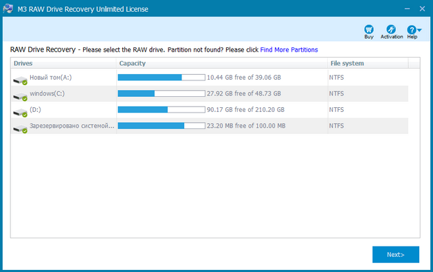Close the M3 RAW Drive Recovery window
The height and width of the screenshot is (272, 433).
click(422, 9)
